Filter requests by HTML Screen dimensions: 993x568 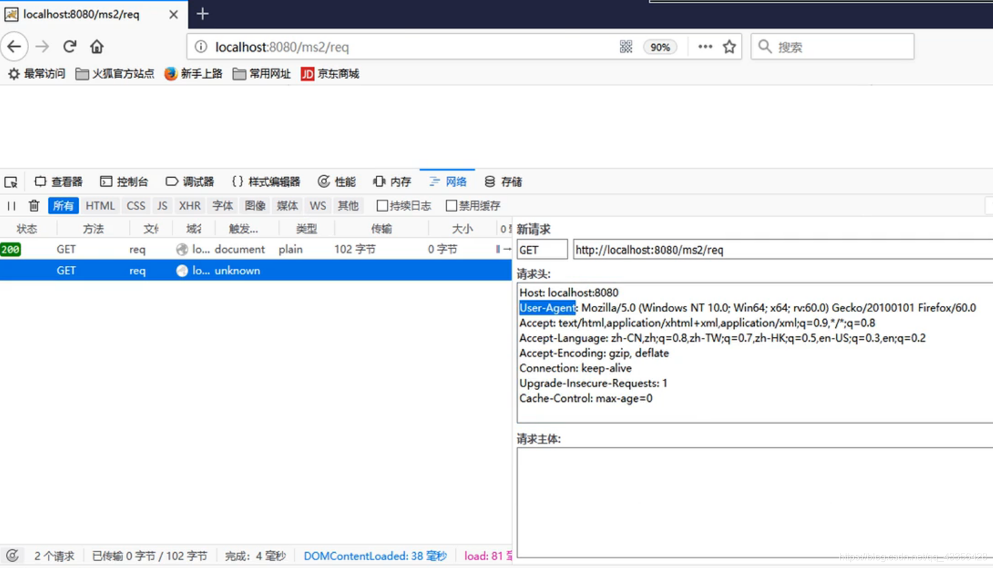(100, 206)
